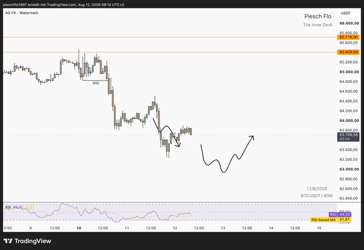
Task: Click the 63.400,00 price axis value
Action: tap(348, 150)
